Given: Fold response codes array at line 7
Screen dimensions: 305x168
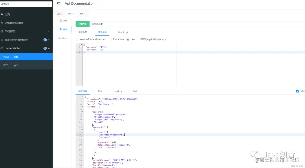Looking at the screenshot, I should click(x=83, y=112).
